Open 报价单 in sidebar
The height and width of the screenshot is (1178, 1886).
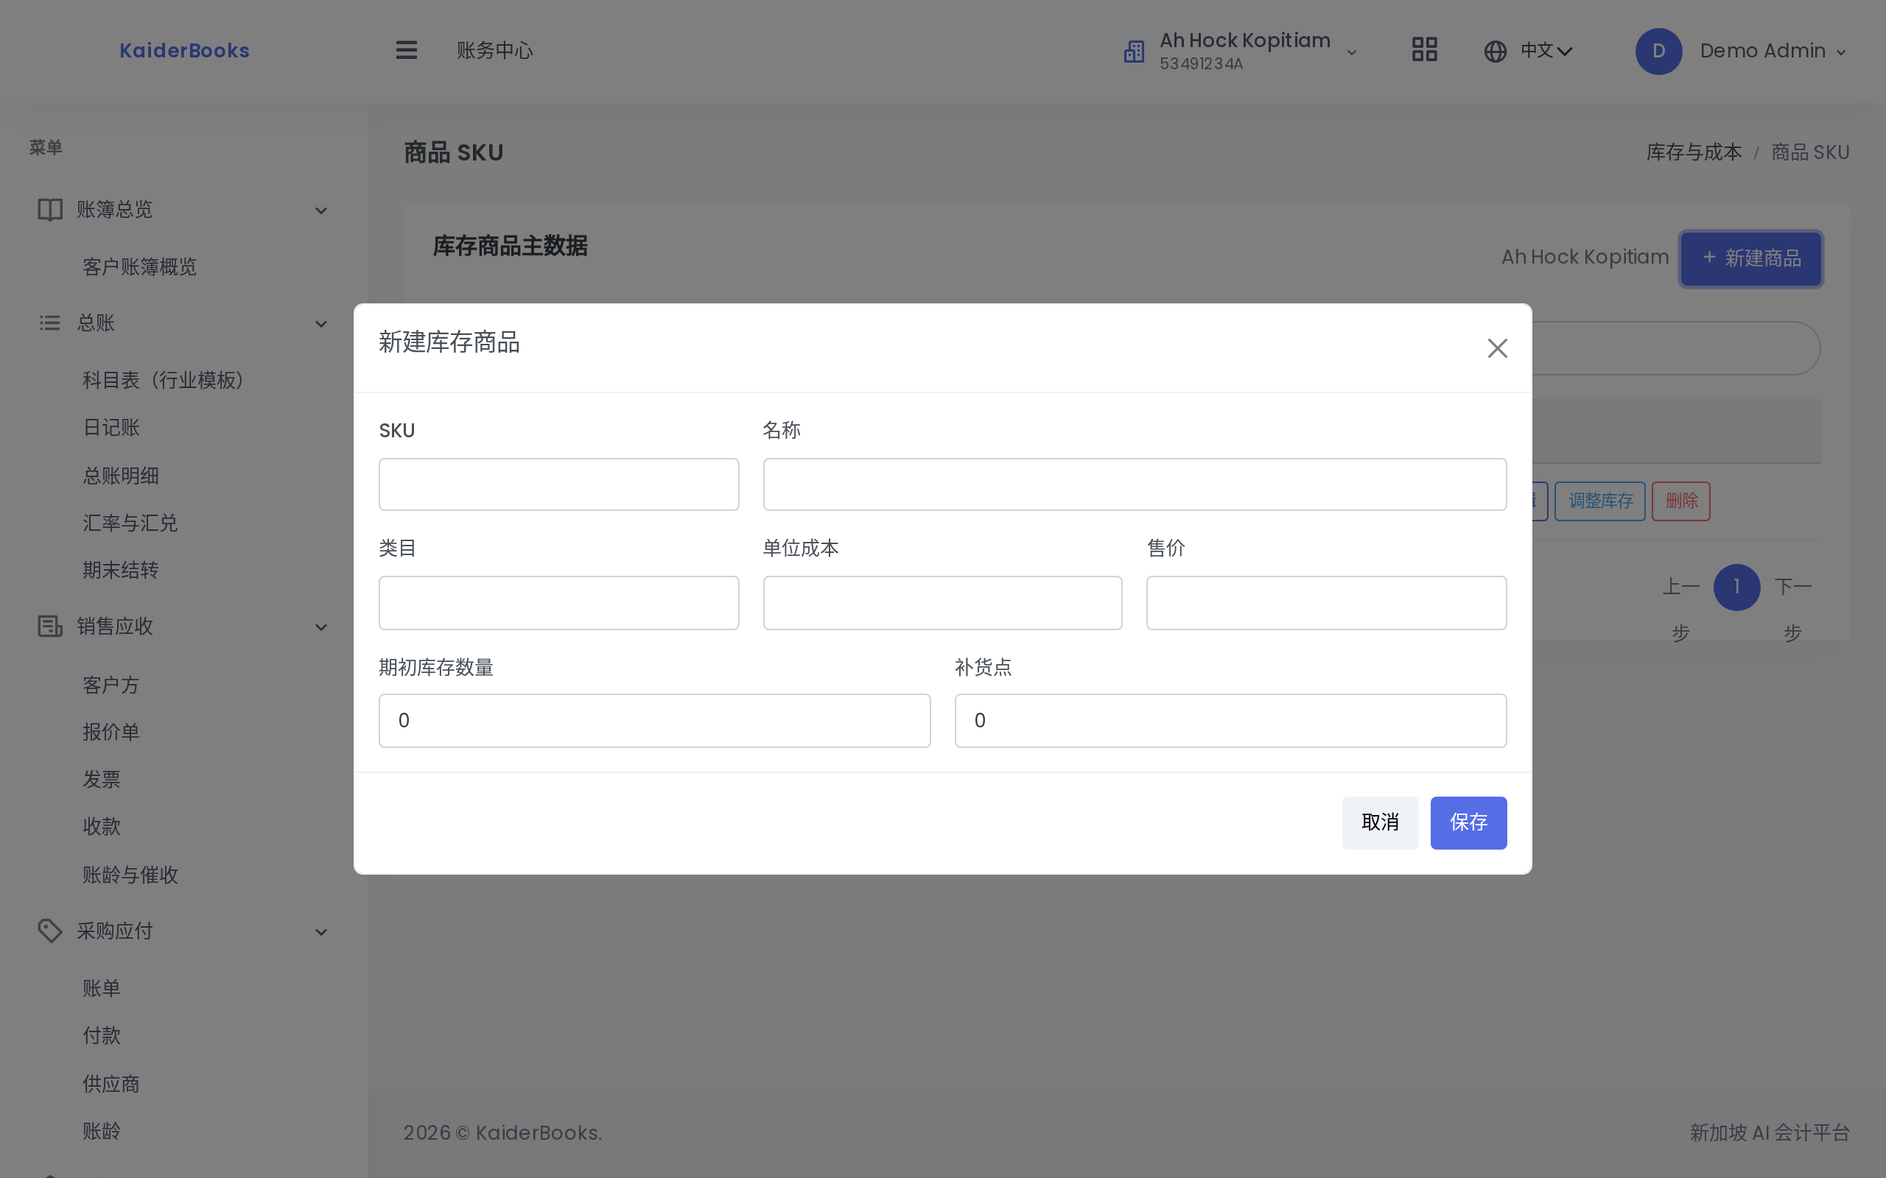click(x=111, y=732)
